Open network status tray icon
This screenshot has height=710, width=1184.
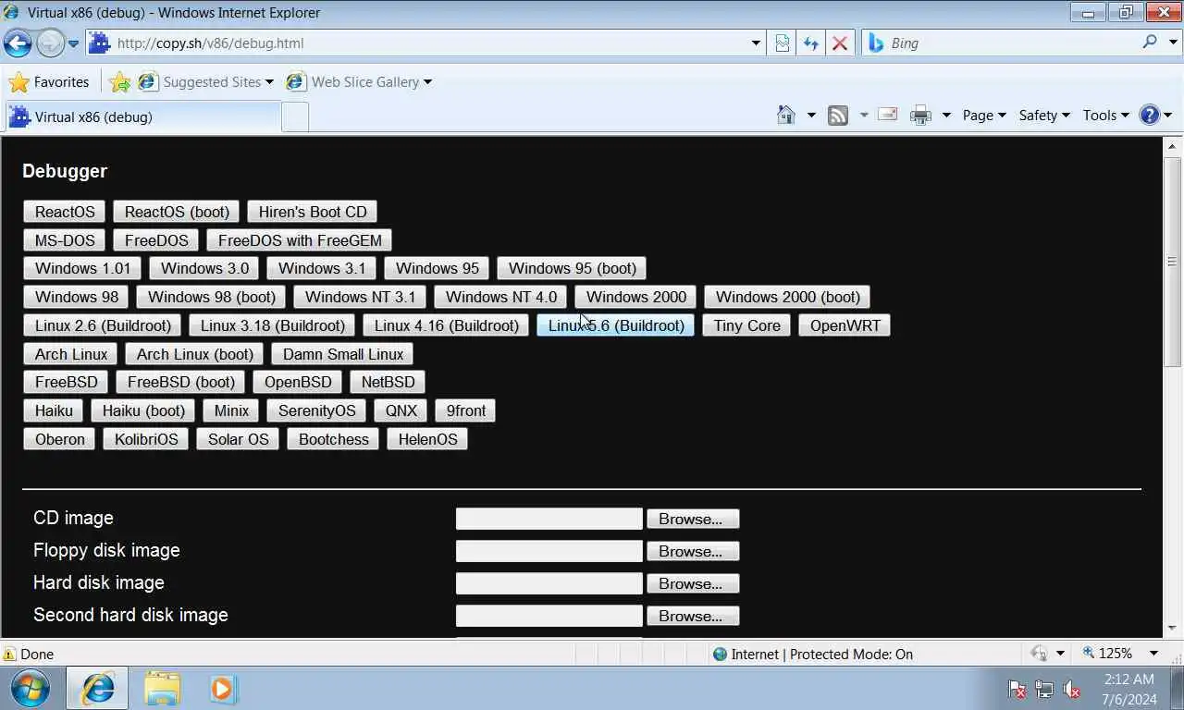tap(1044, 690)
